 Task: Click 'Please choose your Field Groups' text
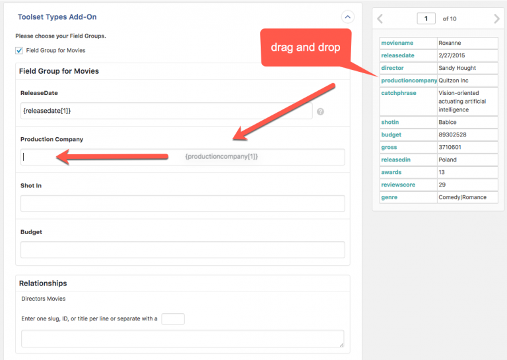pyautogui.click(x=61, y=36)
